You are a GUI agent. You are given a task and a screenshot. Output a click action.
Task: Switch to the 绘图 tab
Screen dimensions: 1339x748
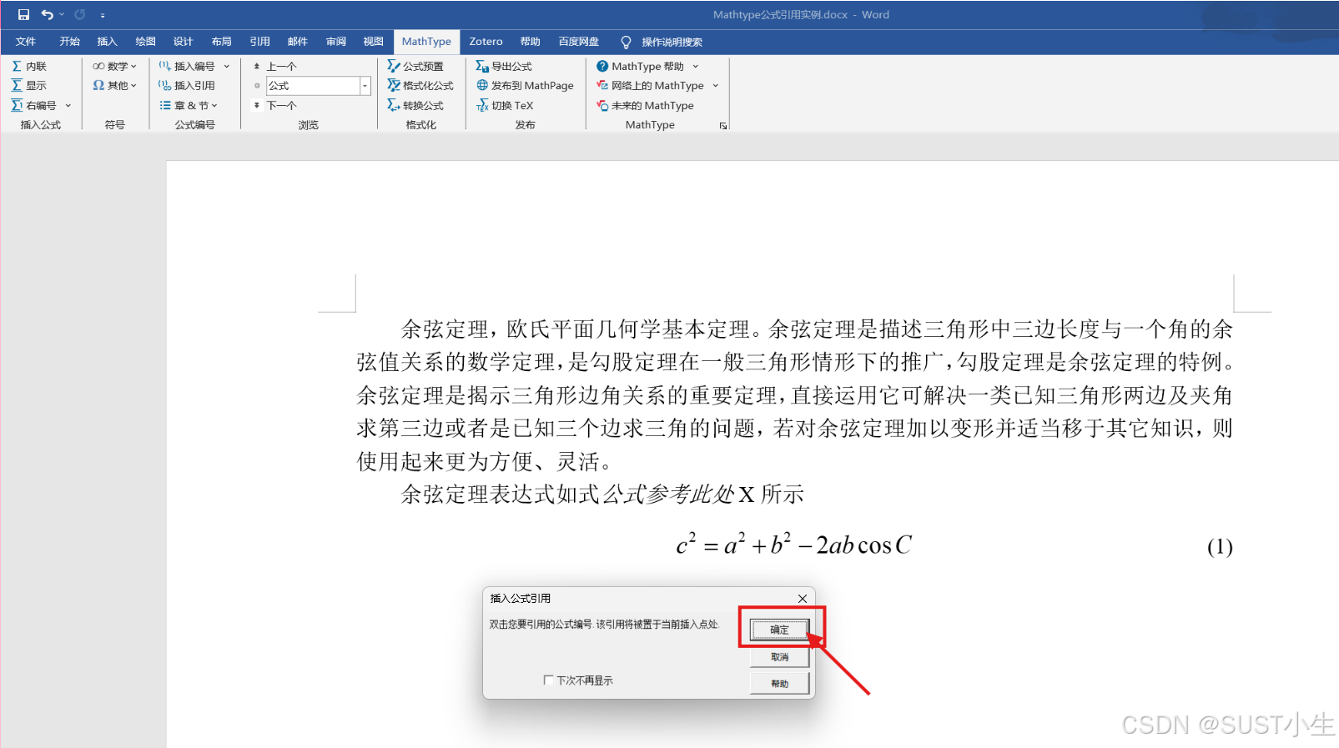coord(146,42)
